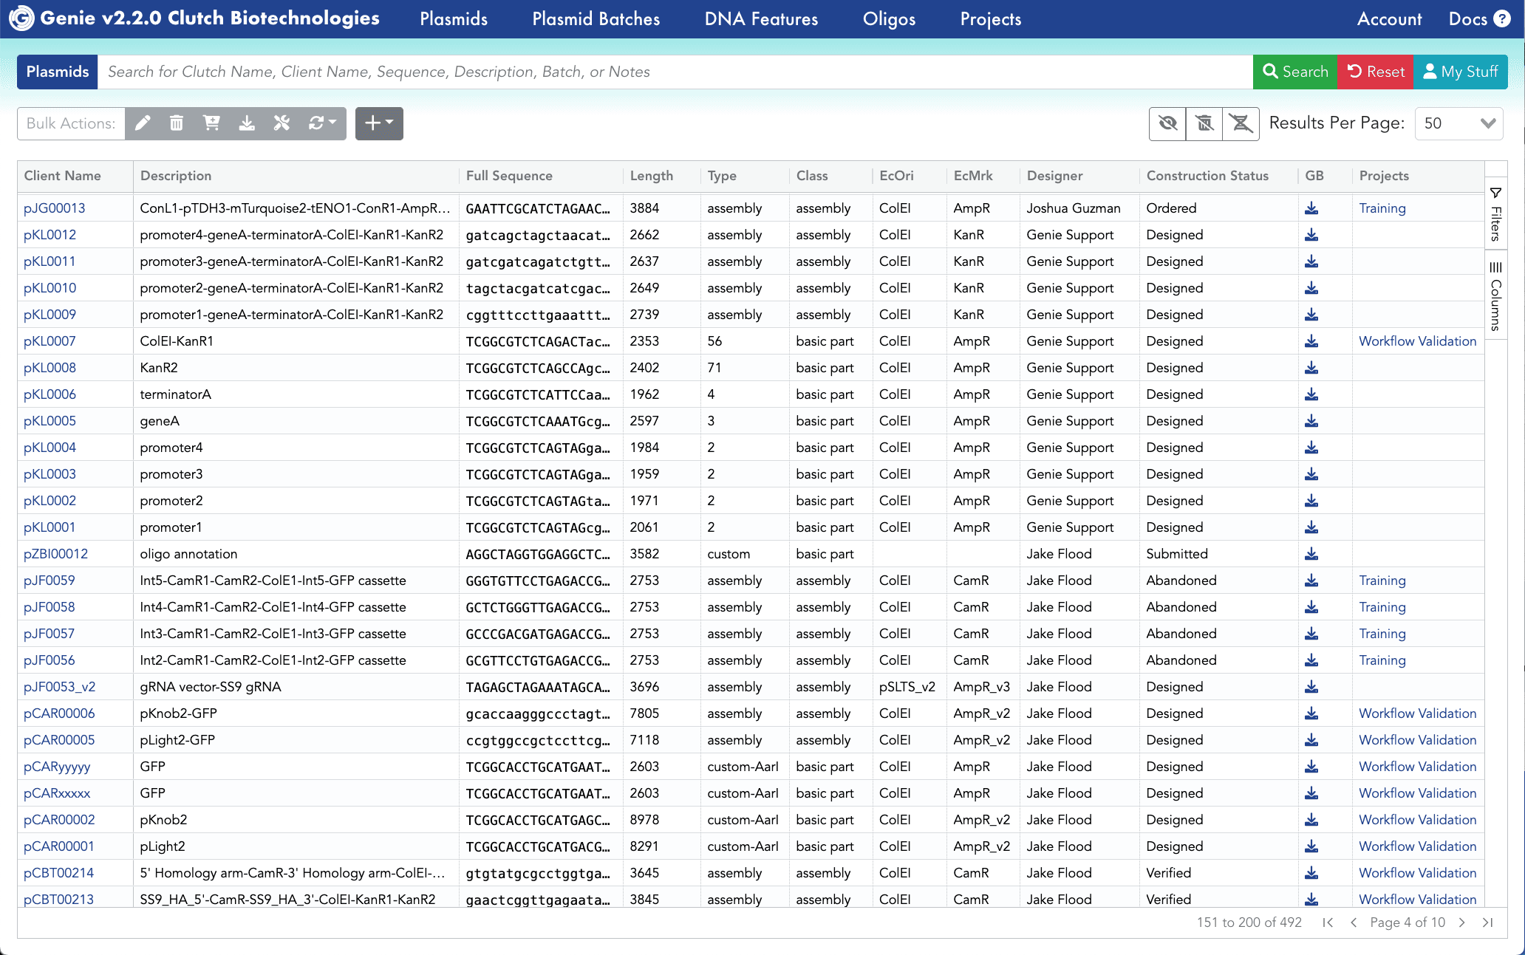Open the Results Per Page dropdown
Screen dimensions: 1525x955
coord(1459,123)
